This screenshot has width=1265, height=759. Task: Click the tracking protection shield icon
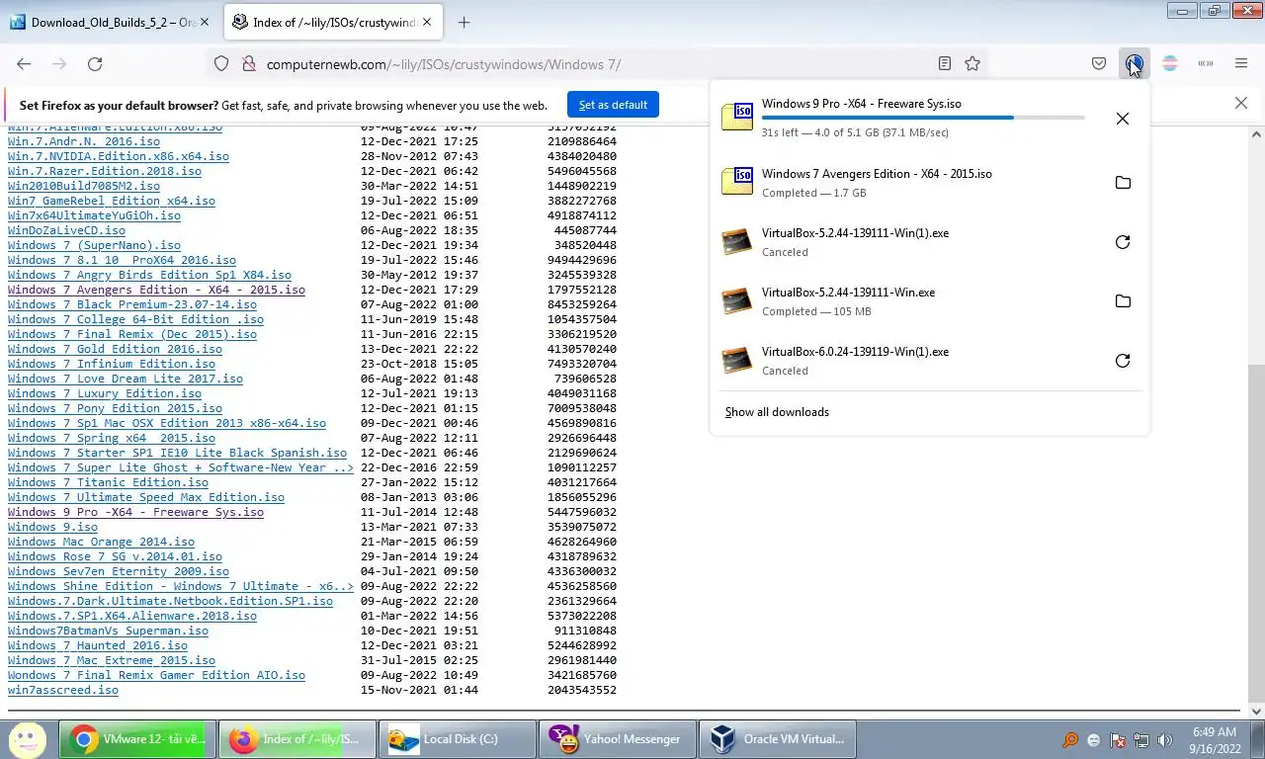(221, 63)
